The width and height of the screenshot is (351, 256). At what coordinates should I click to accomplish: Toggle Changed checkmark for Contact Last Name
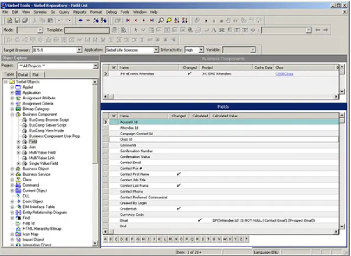click(178, 186)
